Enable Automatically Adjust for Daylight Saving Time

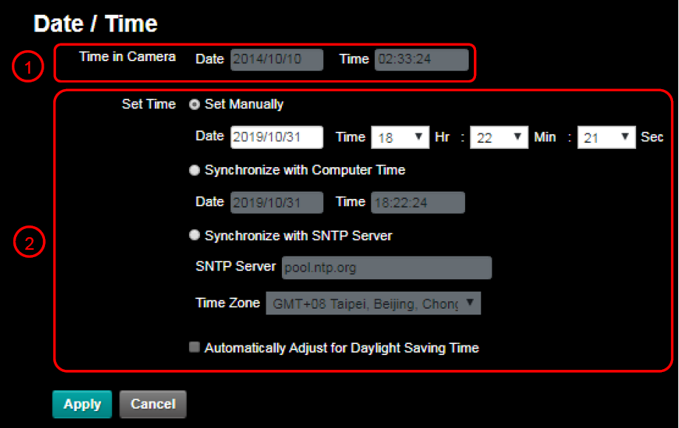[194, 346]
